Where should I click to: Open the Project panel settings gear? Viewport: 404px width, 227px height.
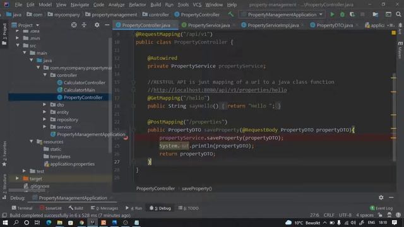tap(97, 25)
